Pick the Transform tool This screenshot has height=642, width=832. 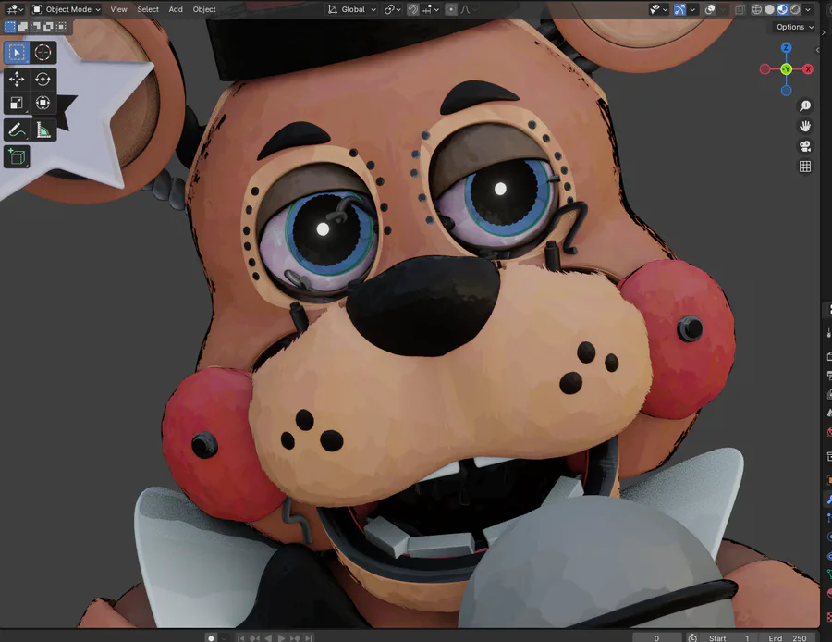coord(43,103)
